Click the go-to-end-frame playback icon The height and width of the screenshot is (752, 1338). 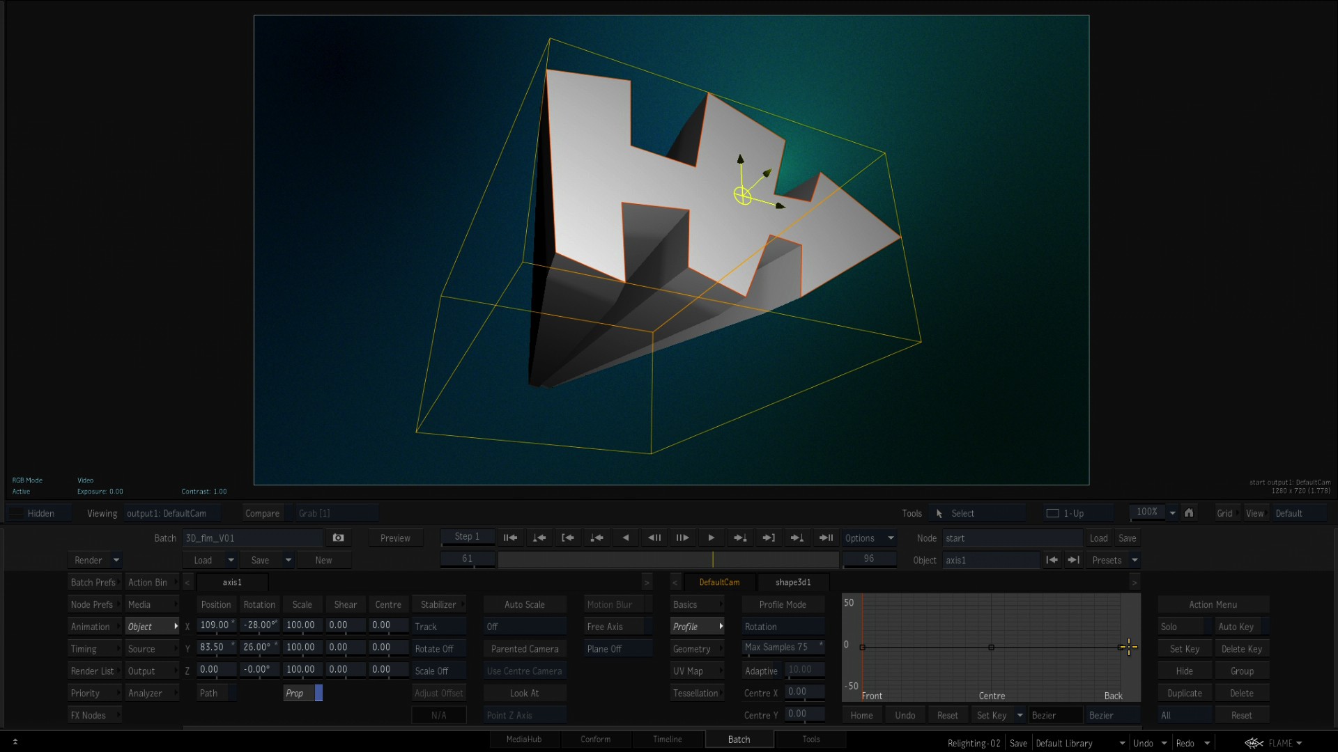826,538
